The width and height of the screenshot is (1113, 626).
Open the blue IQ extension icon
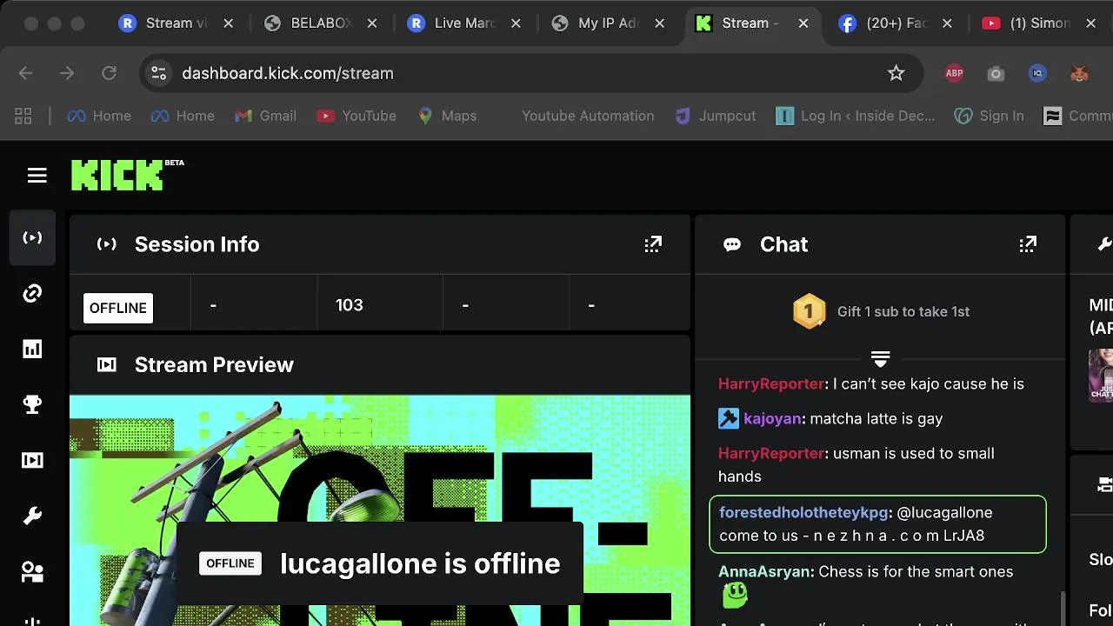[1037, 73]
